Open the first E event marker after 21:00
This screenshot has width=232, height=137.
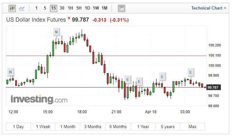[x=128, y=80]
